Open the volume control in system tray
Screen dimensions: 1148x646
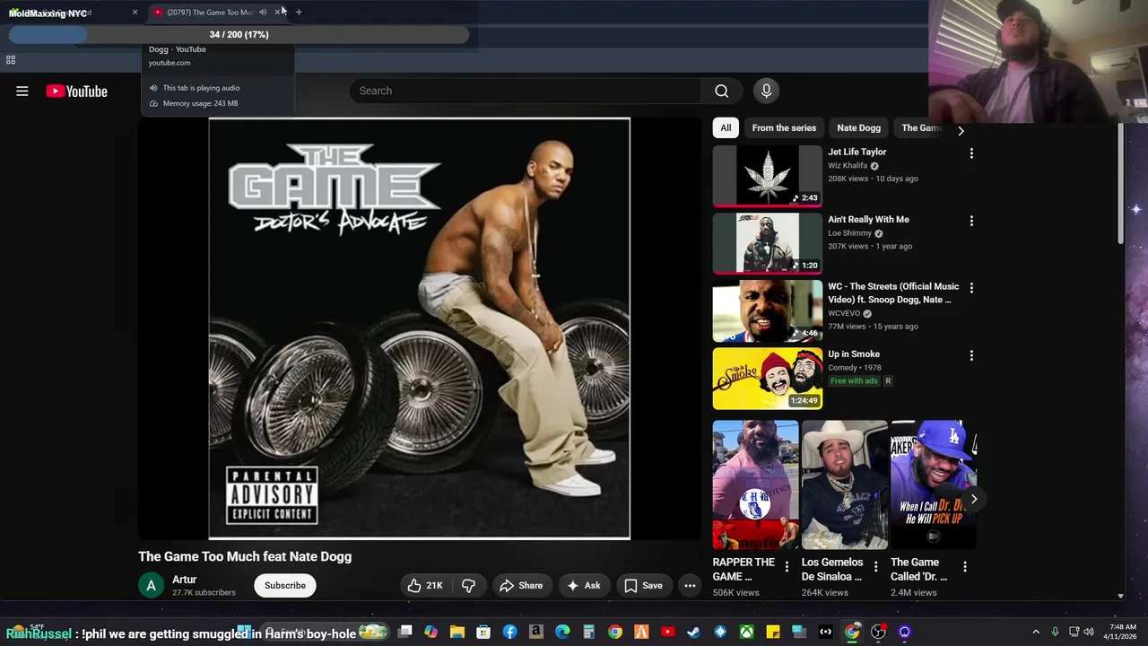point(1089,632)
